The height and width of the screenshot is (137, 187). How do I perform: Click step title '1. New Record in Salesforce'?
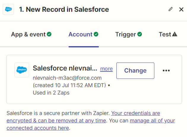click(x=64, y=9)
